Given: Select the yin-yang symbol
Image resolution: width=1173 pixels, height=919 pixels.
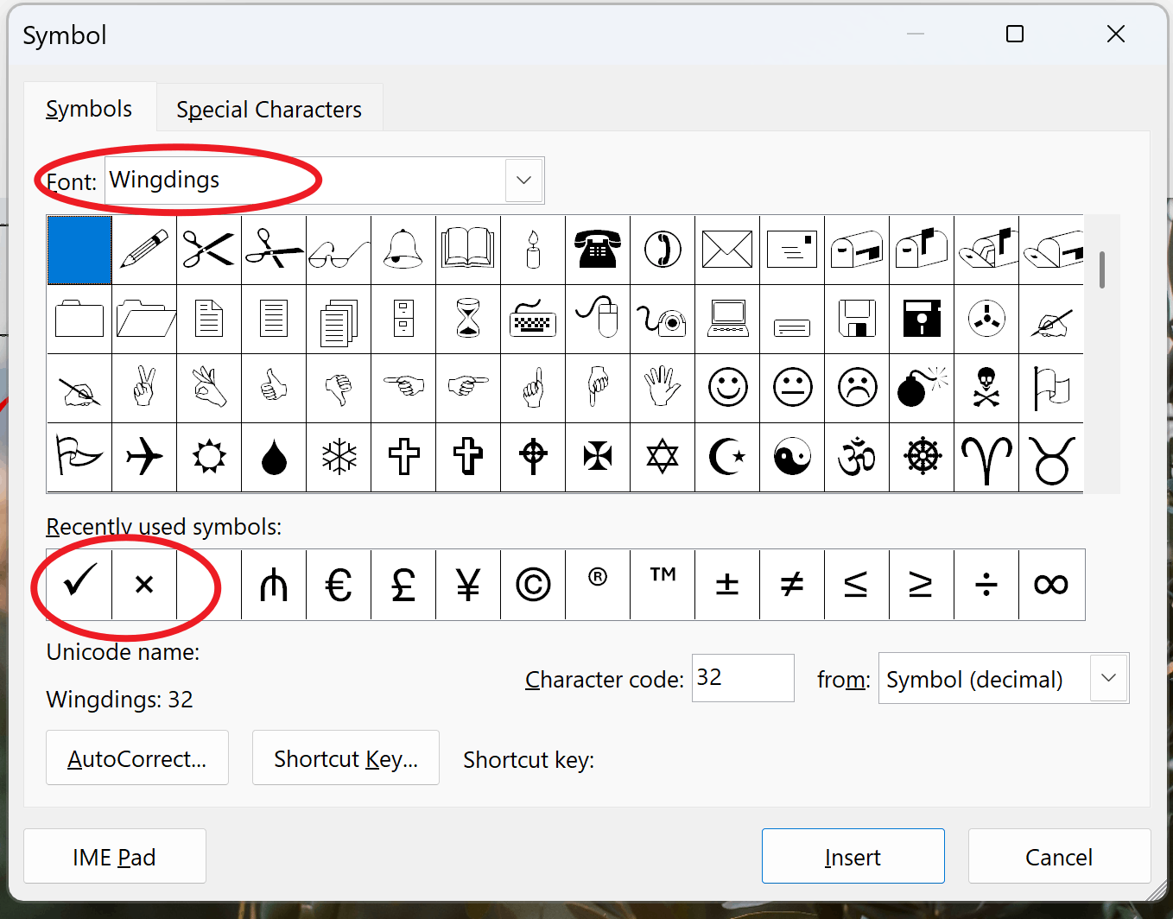Looking at the screenshot, I should pos(791,458).
